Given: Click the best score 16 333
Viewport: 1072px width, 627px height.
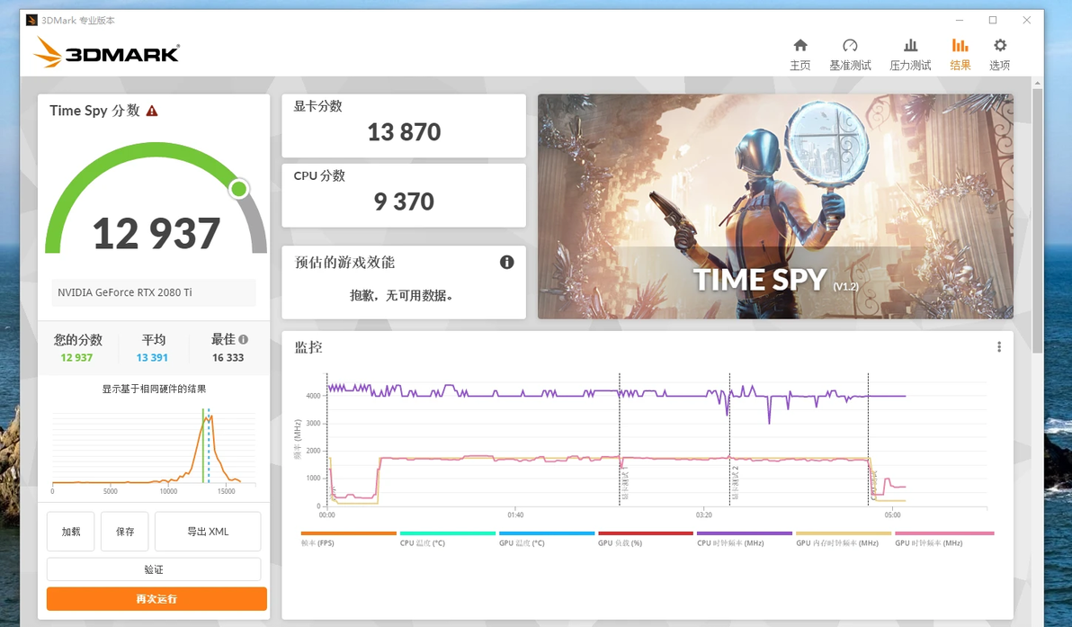Looking at the screenshot, I should [x=228, y=358].
